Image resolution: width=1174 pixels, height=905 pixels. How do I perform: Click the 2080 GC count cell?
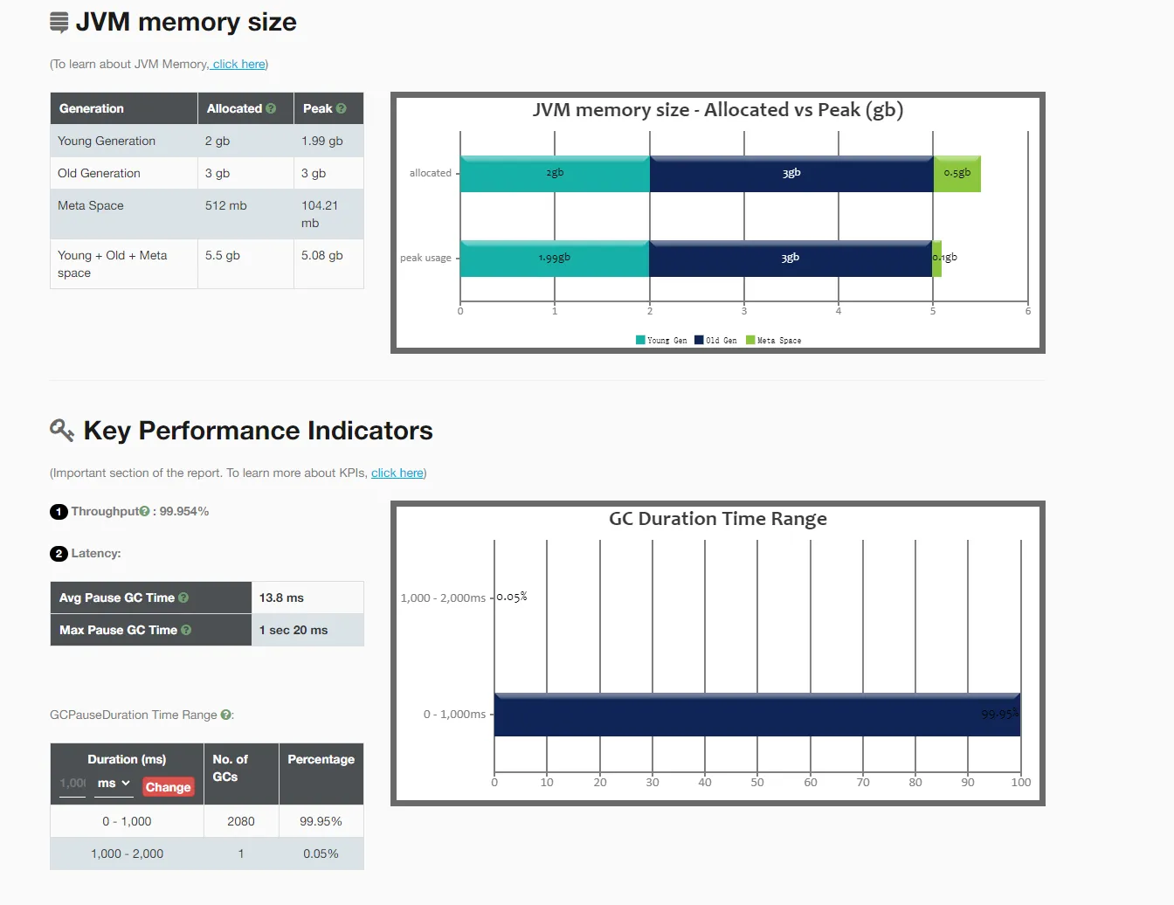[x=241, y=821]
